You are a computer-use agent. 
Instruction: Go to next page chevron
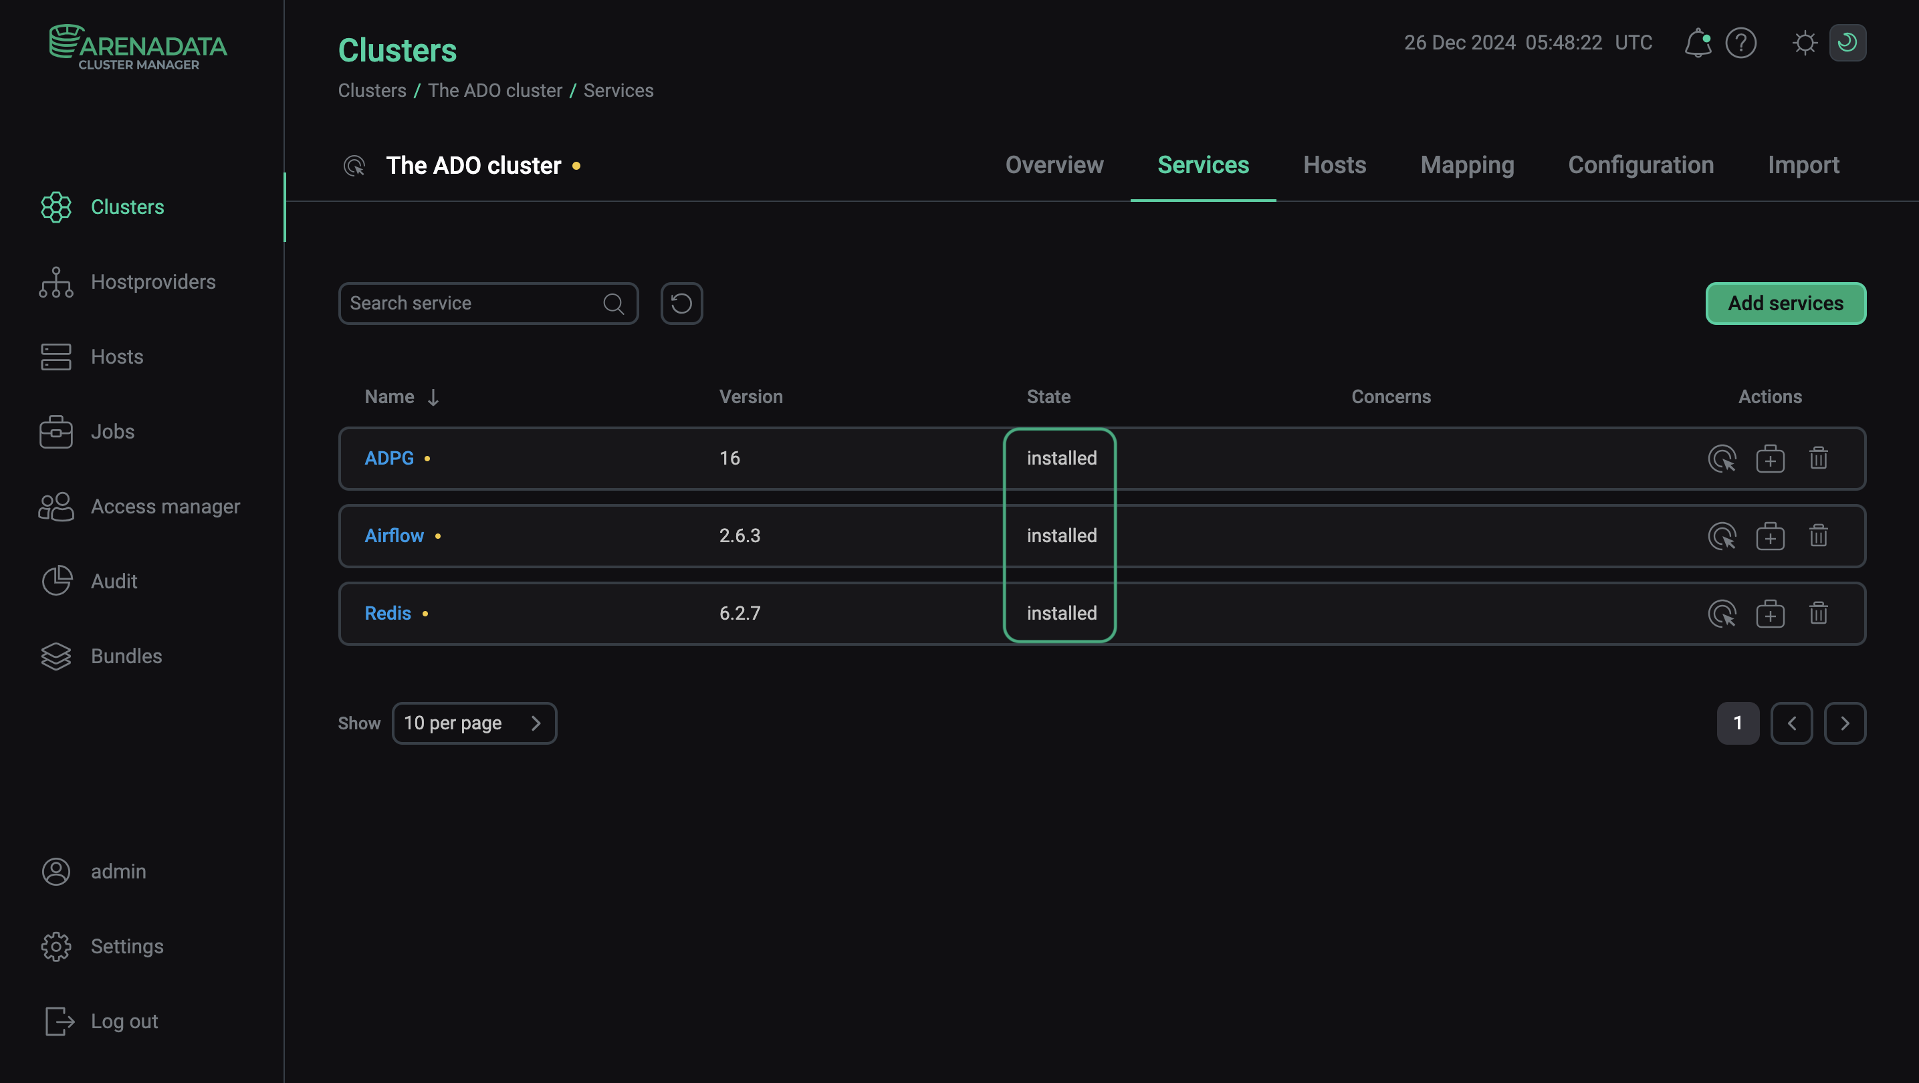[1843, 723]
